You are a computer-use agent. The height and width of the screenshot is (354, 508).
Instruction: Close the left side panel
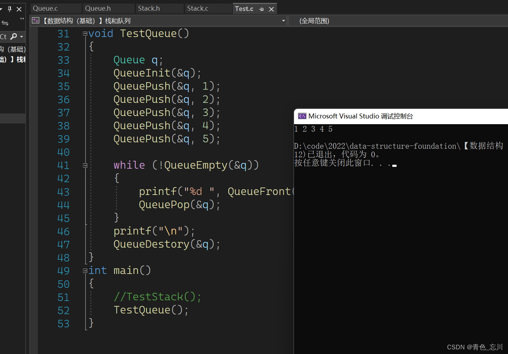[19, 9]
